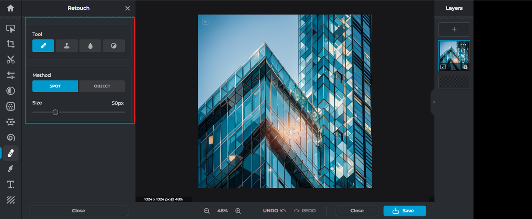532x219 pixels.
Task: Choose the Heal tool in Retouch panel
Action: 43,46
